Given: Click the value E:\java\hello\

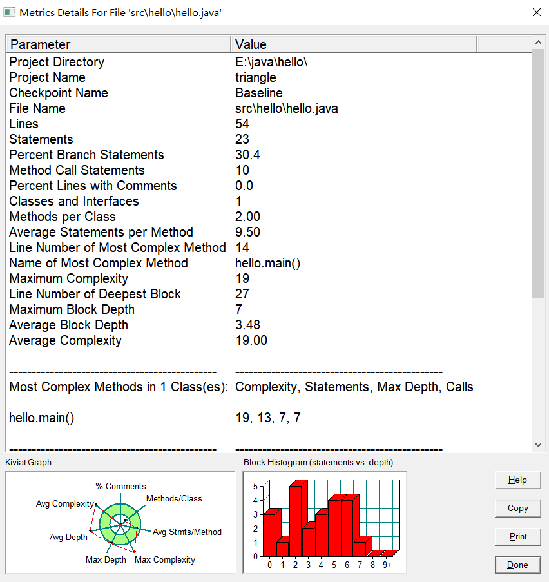Looking at the screenshot, I should pyautogui.click(x=271, y=62).
